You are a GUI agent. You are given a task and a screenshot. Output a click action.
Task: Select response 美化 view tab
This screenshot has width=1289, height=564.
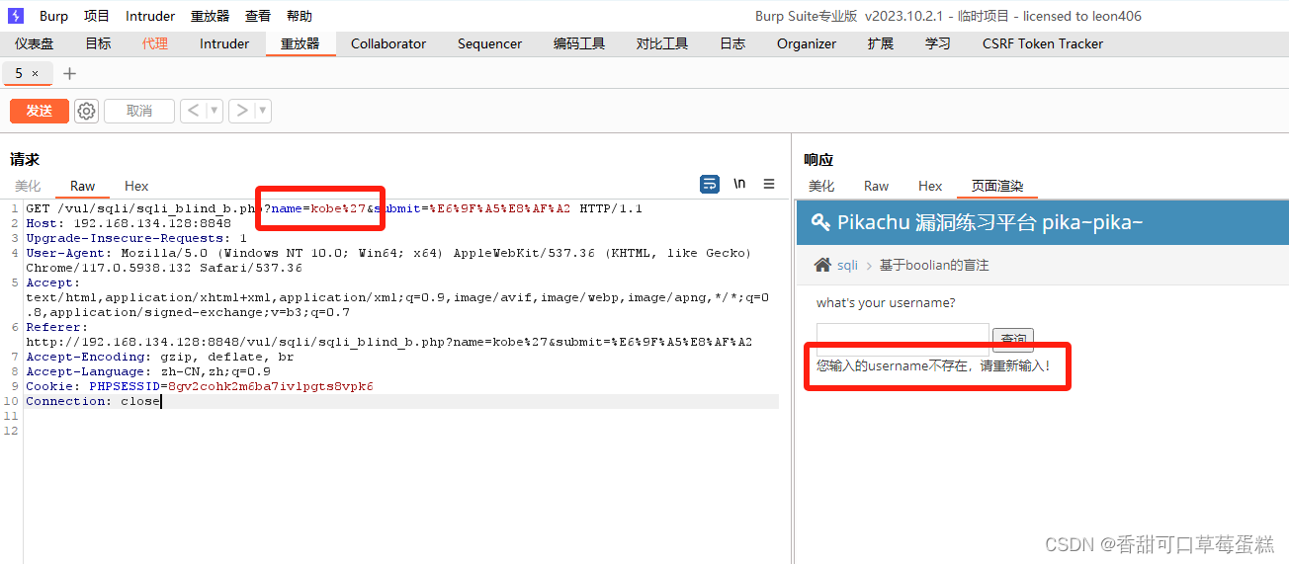821,186
